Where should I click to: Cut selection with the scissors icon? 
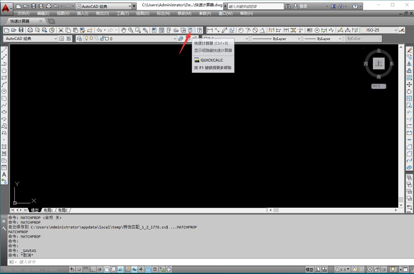pos(61,30)
